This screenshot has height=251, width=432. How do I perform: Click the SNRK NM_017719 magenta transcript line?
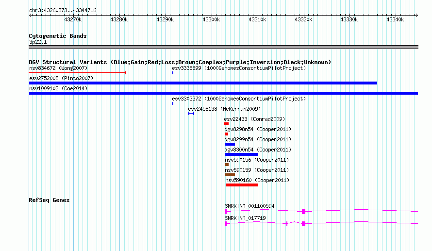(321, 223)
